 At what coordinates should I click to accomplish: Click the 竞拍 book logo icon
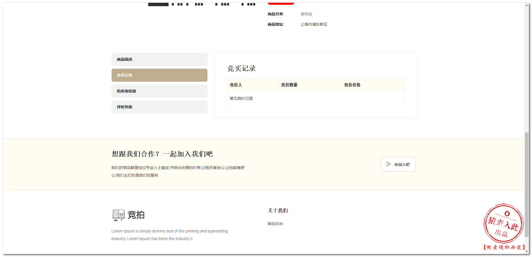pyautogui.click(x=118, y=215)
